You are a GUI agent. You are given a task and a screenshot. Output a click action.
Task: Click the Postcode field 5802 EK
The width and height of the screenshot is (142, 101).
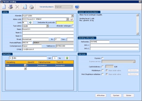27,43
